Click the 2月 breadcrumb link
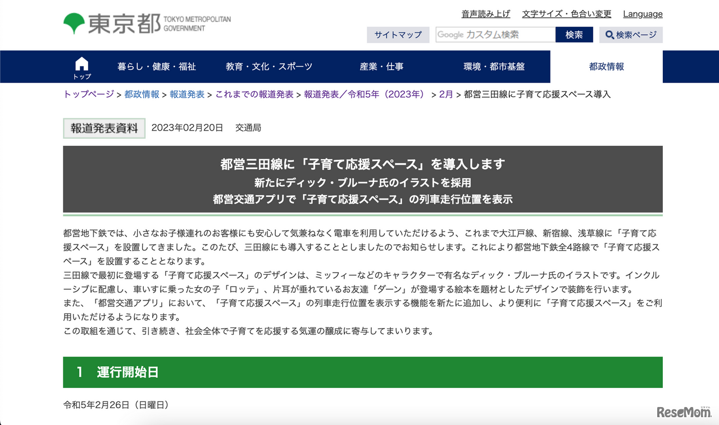 445,94
